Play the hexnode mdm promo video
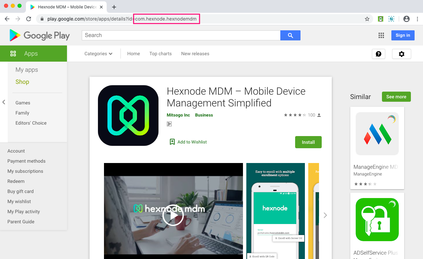Viewport: 423px width, 259px height. coord(173,215)
